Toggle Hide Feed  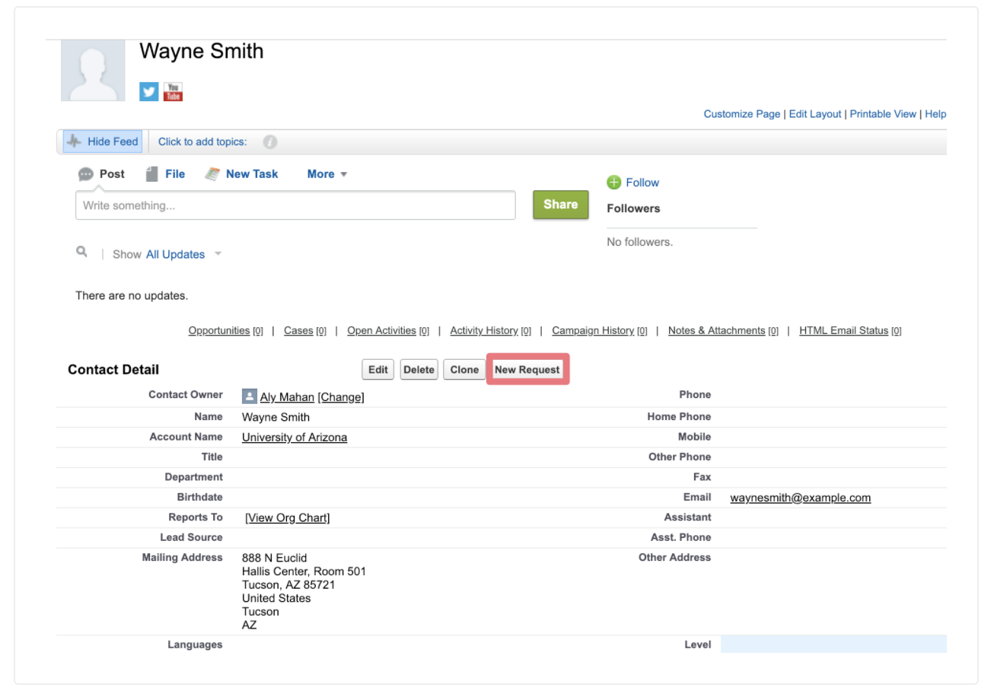pyautogui.click(x=103, y=142)
